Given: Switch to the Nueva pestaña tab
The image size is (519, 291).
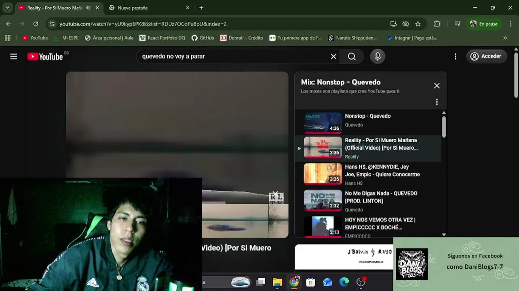Looking at the screenshot, I should click(149, 8).
